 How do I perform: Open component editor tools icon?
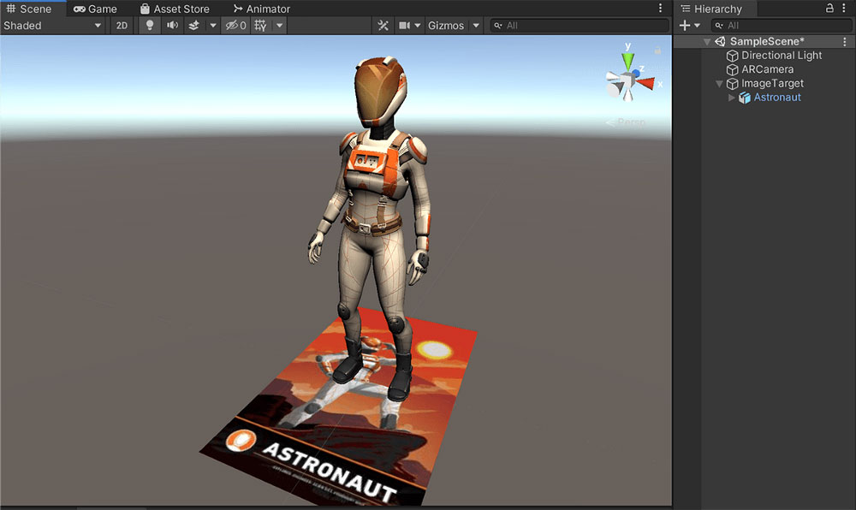[x=383, y=25]
